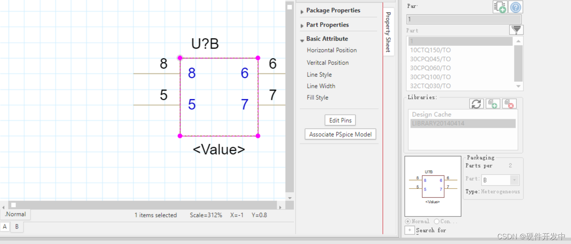This screenshot has height=244, width=571.
Task: Click the Add Library icon
Action: coord(493,104)
